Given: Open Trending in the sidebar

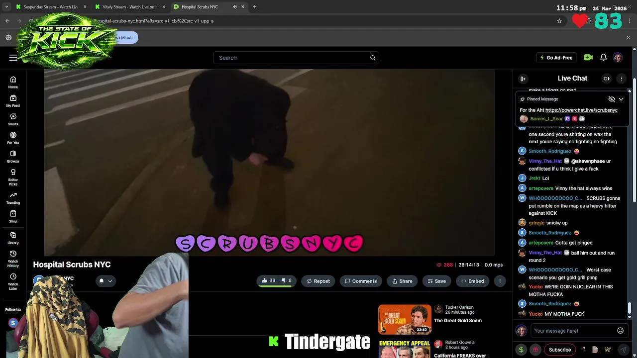Looking at the screenshot, I should 13,198.
